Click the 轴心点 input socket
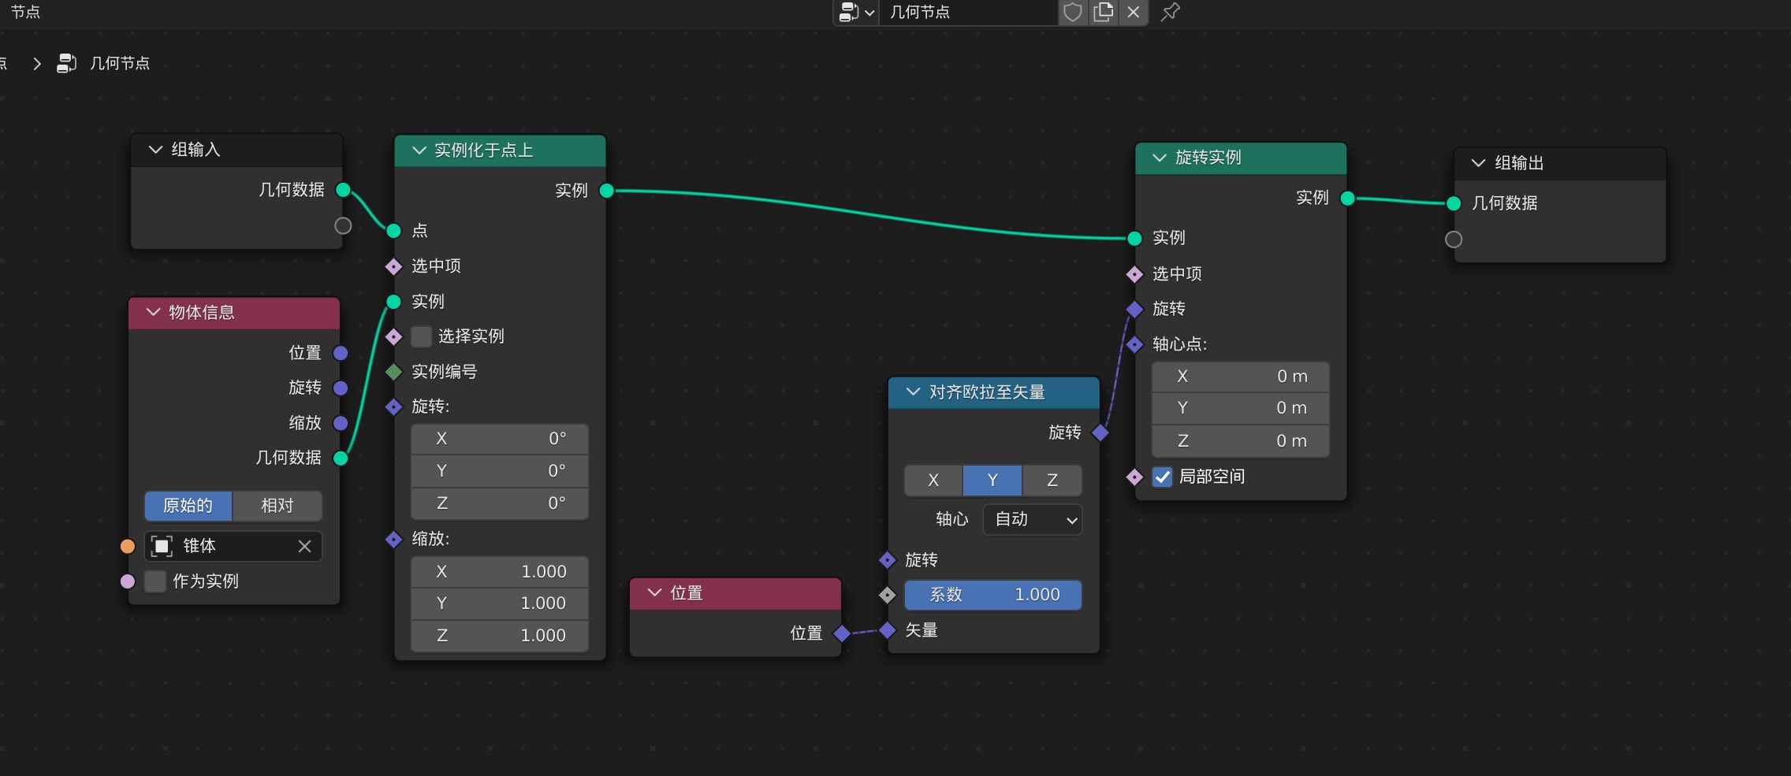Viewport: 1791px width, 776px height. tap(1135, 344)
